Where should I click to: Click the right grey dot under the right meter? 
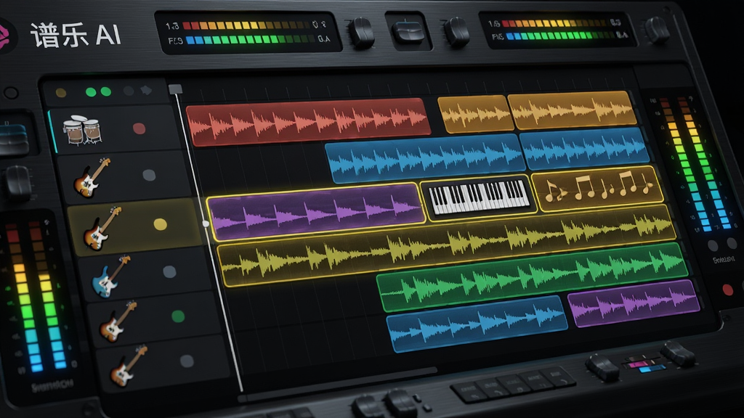coord(733,244)
